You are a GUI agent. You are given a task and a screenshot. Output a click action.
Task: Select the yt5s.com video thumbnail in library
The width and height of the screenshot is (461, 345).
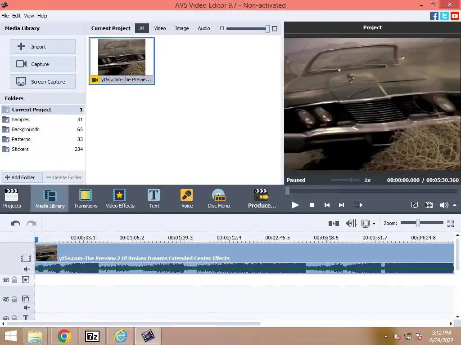point(122,61)
